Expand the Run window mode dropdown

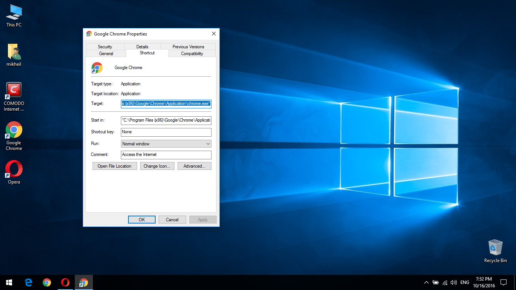[x=166, y=144]
